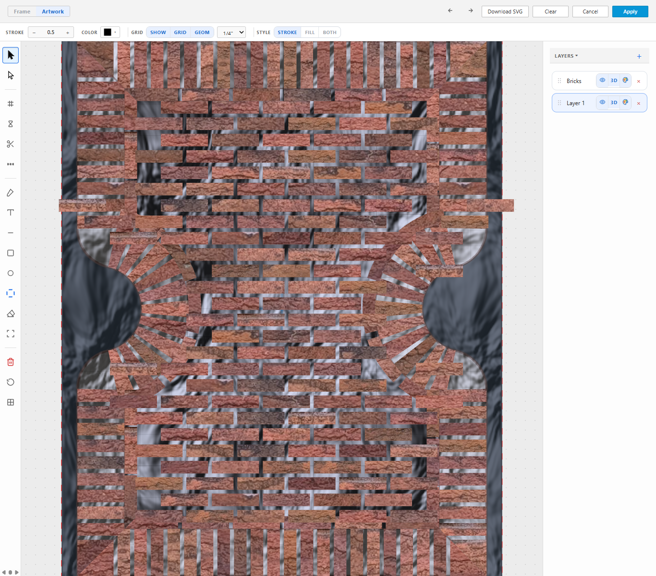Hide the Bricks layer
The height and width of the screenshot is (576, 656).
coord(602,80)
